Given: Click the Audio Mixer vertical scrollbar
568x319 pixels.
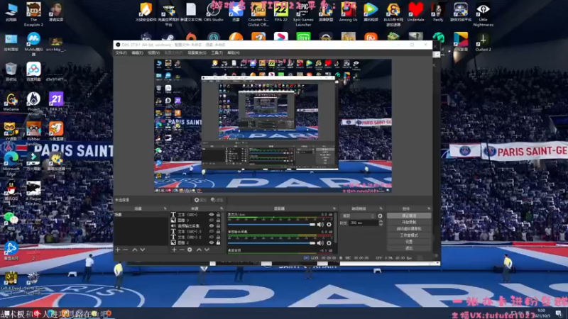Looking at the screenshot, I should point(335,228).
